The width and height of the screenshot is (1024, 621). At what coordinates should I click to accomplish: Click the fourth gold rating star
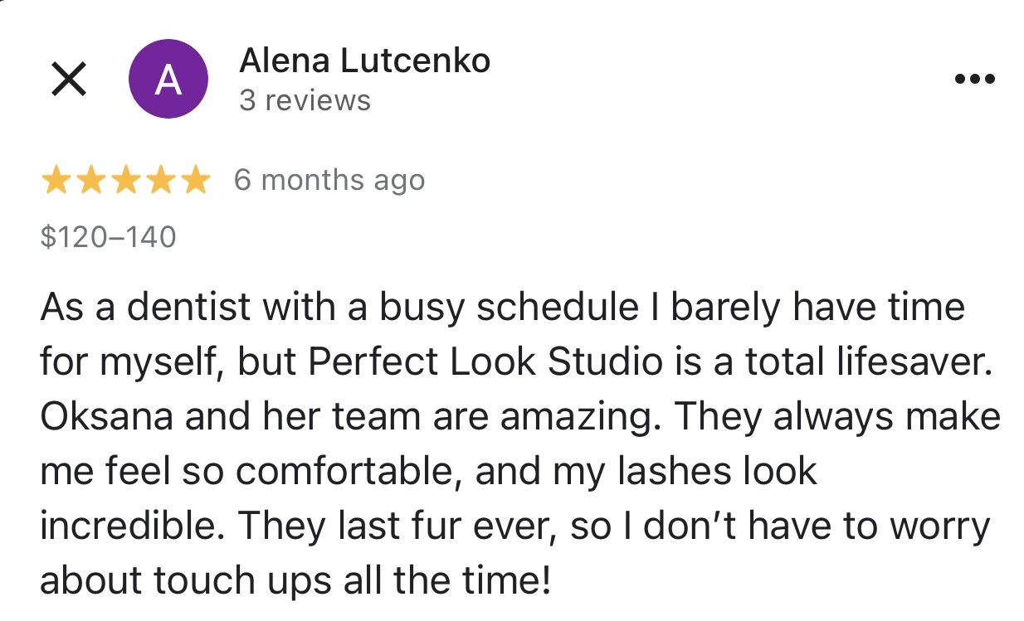[160, 180]
